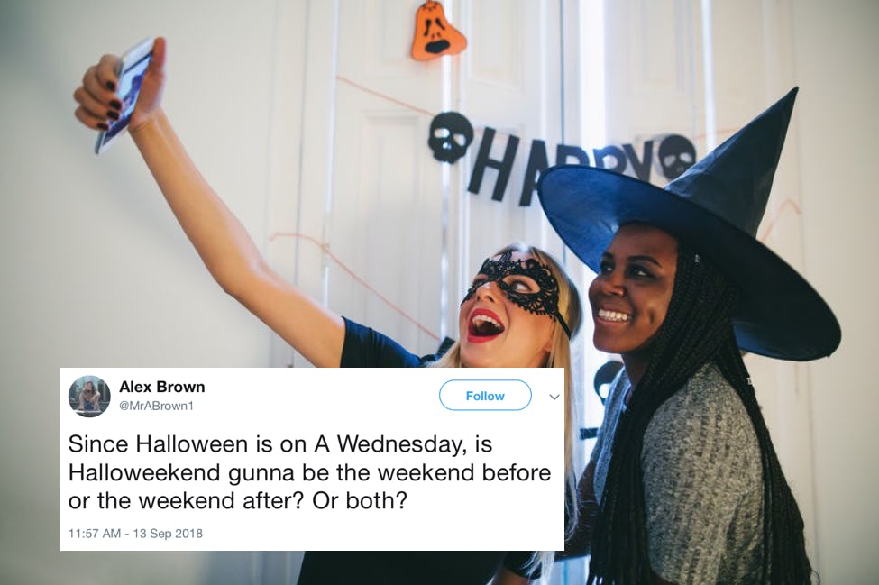Click the phrase 'Or both?' in the tweet
Image resolution: width=879 pixels, height=585 pixels.
click(359, 501)
